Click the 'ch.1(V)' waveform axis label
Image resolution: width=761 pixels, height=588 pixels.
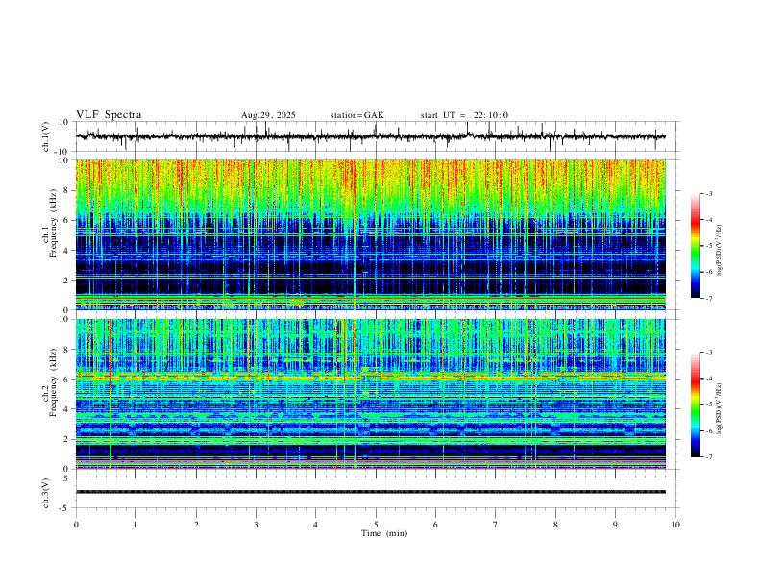pyautogui.click(x=46, y=136)
